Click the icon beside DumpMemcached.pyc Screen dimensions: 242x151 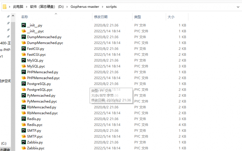coord(23,43)
